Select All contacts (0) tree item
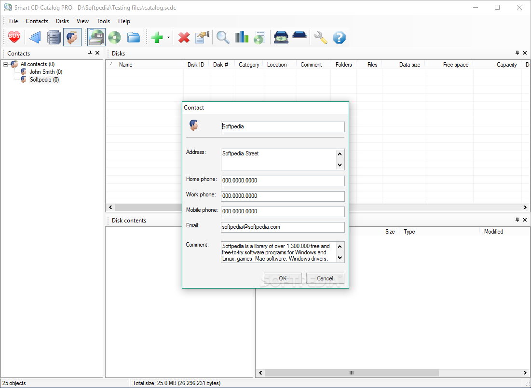 click(37, 64)
